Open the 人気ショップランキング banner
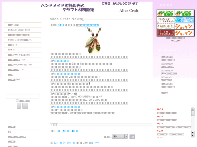 pos(185,20)
